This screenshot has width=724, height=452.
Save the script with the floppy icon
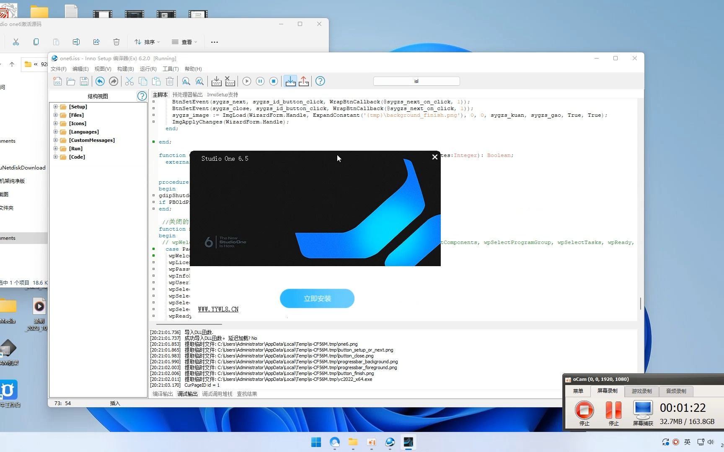[84, 81]
